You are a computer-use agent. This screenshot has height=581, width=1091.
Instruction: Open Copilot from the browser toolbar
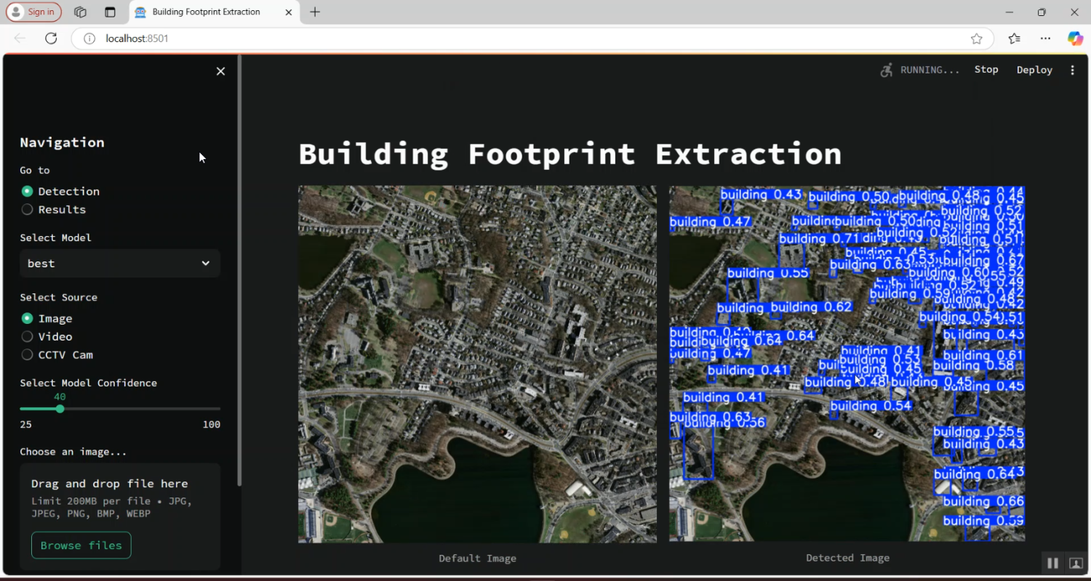click(x=1075, y=38)
